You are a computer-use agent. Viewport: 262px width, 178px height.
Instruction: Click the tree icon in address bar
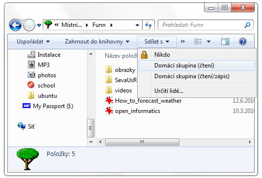tap(48, 24)
